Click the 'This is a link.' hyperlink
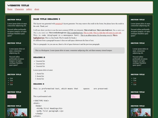158x118 pixels. click(88, 33)
